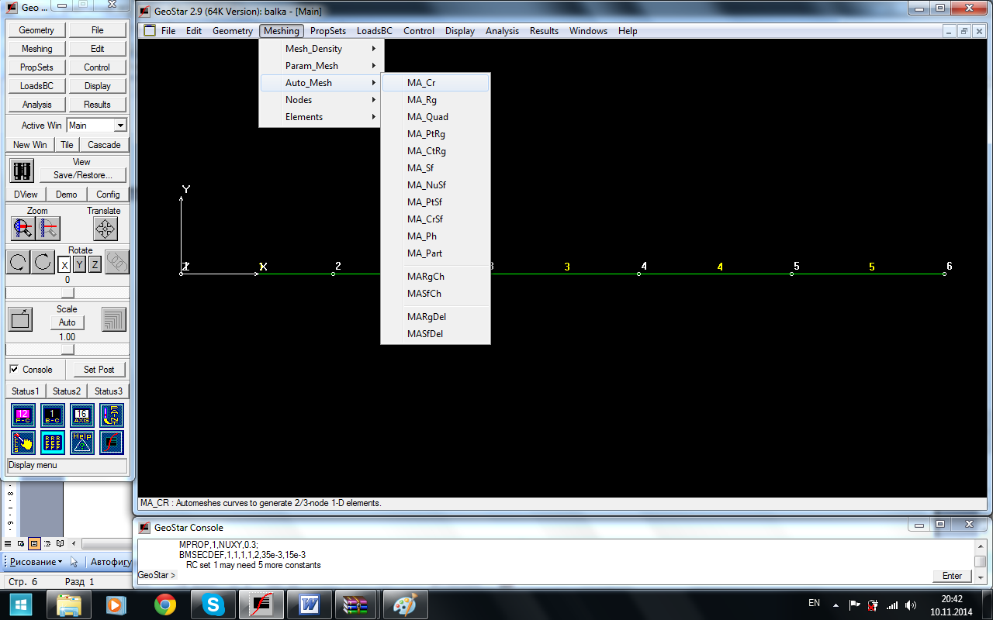The image size is (993, 620).
Task: Click the DView button
Action: (26, 195)
